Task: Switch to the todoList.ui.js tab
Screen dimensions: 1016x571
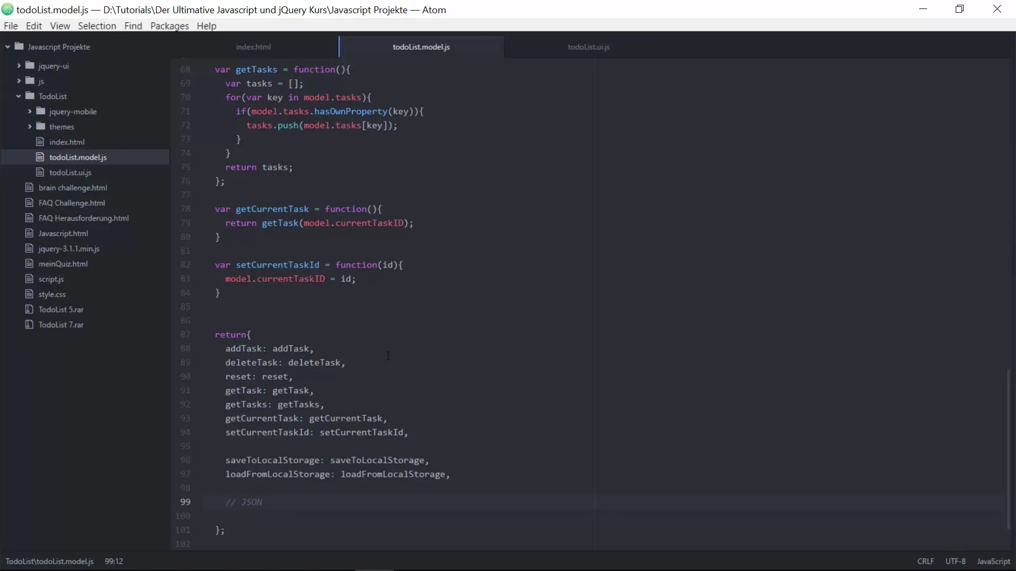Action: click(588, 47)
